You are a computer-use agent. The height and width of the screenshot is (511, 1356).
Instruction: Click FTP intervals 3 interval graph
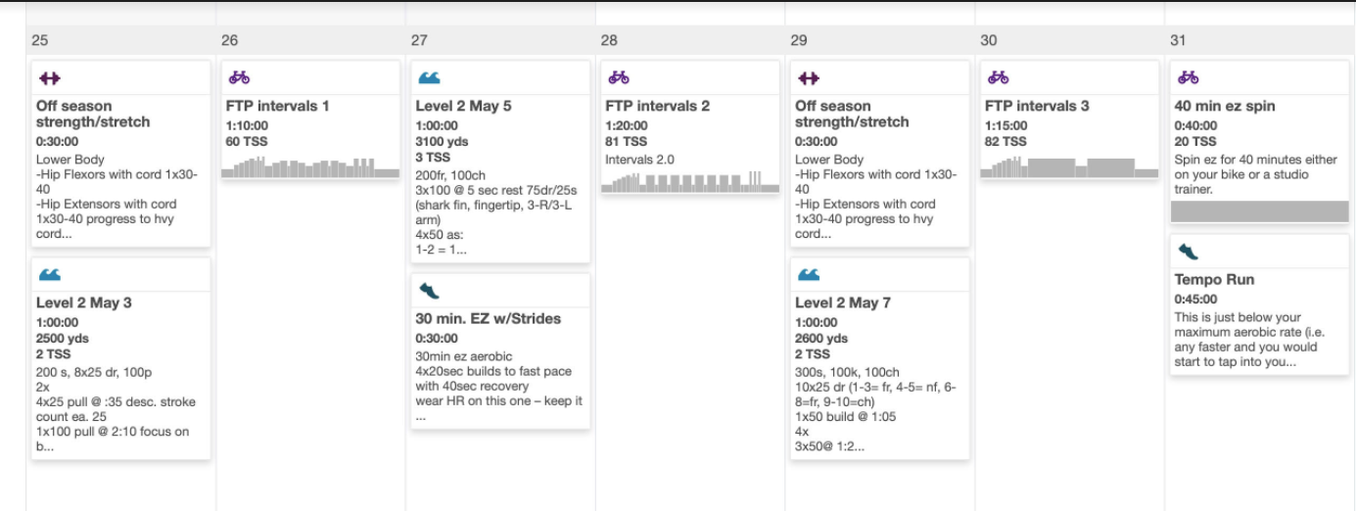click(1069, 167)
